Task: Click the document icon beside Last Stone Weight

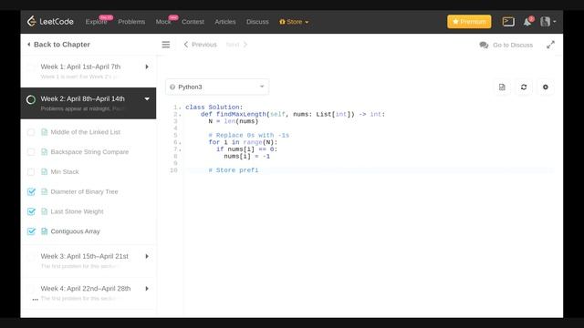Action: click(45, 211)
